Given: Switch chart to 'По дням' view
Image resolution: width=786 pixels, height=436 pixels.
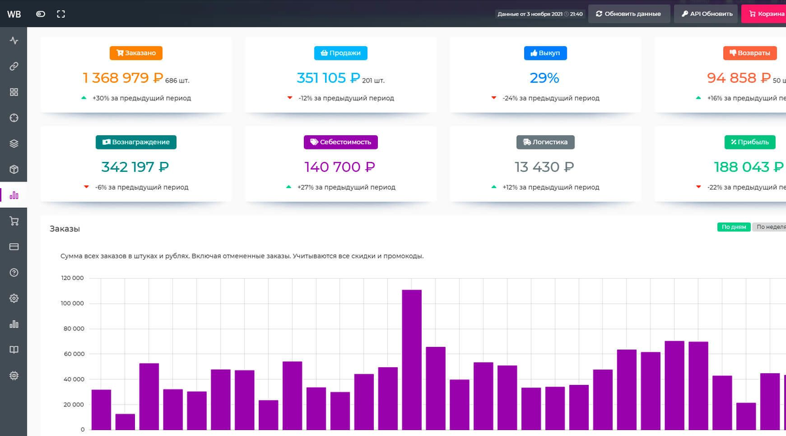Looking at the screenshot, I should click(x=733, y=227).
